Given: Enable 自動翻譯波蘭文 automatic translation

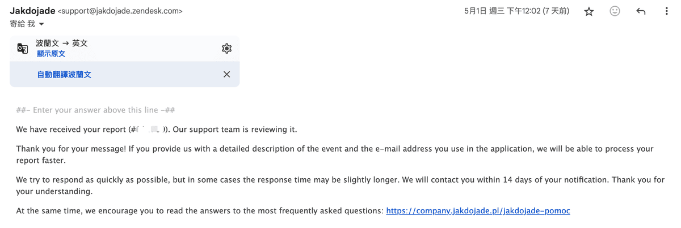Looking at the screenshot, I should tap(64, 74).
